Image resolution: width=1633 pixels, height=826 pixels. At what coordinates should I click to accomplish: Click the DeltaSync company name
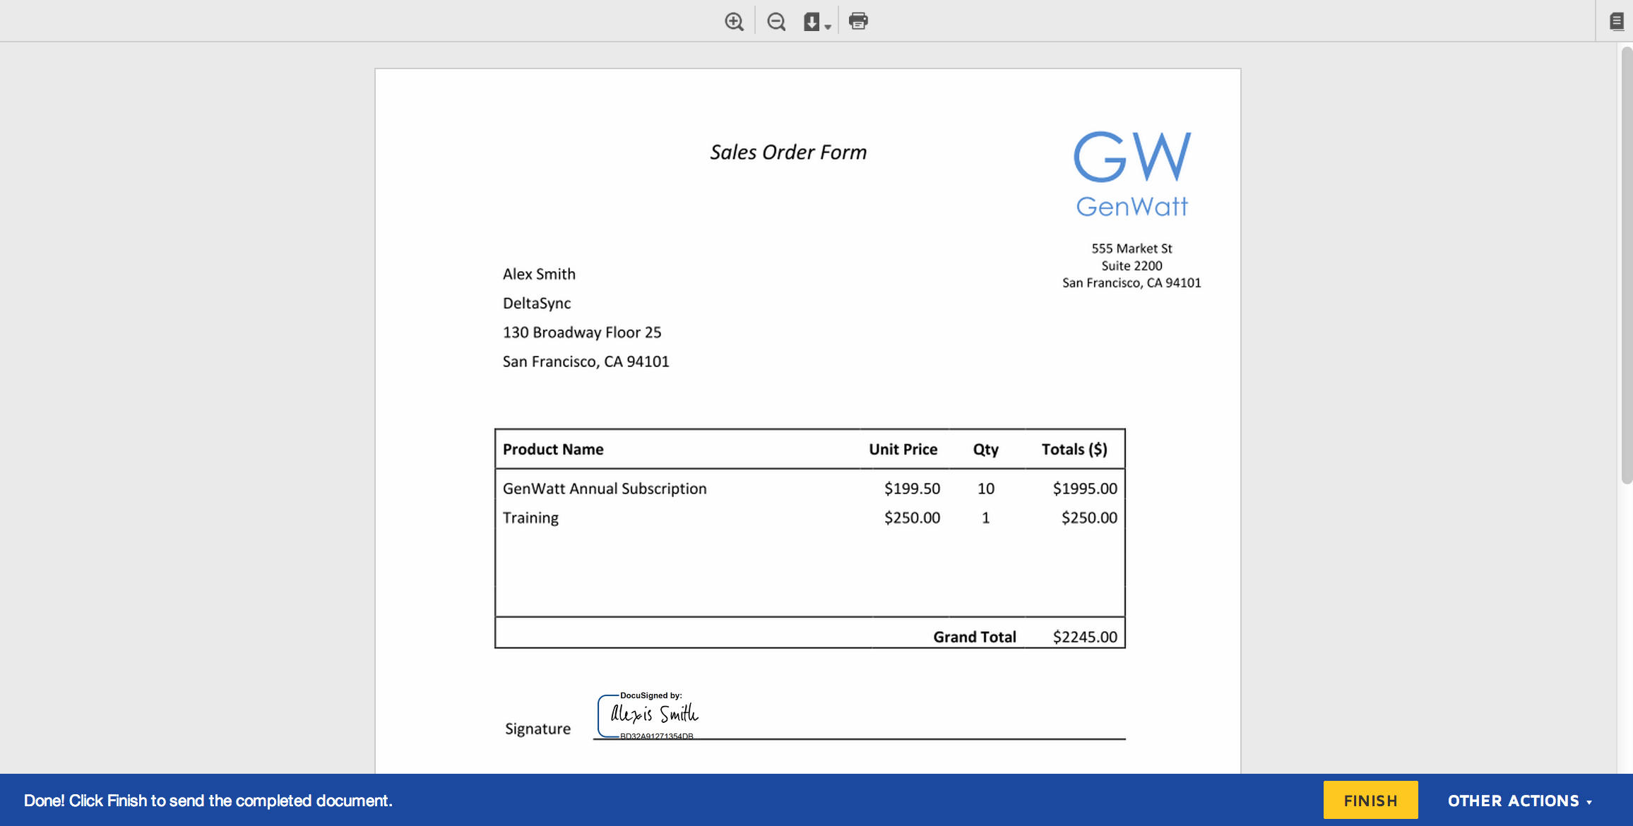point(537,303)
